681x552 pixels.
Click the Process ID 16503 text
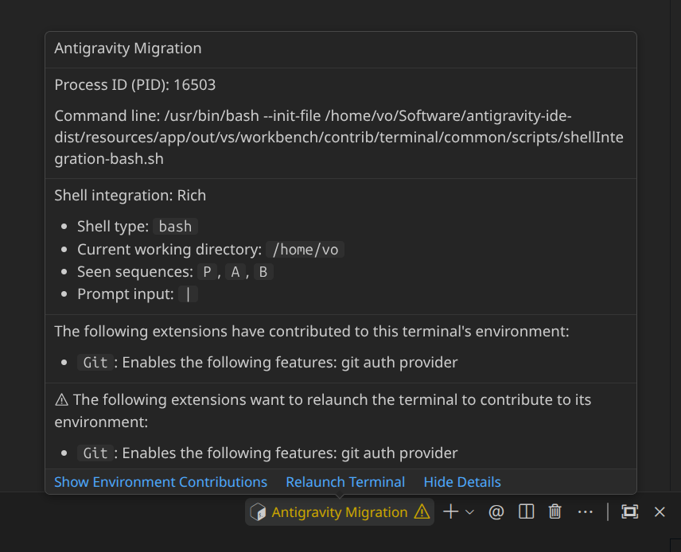click(x=135, y=84)
